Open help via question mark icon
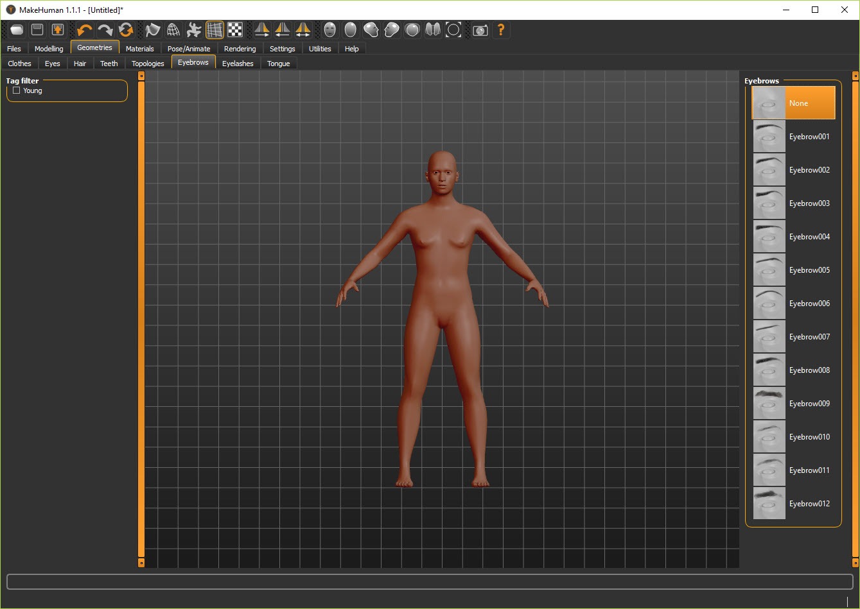This screenshot has width=860, height=609. (x=501, y=30)
